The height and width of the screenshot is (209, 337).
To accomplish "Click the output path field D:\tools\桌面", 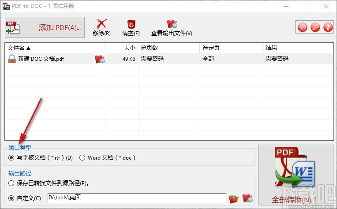I will tap(137, 198).
